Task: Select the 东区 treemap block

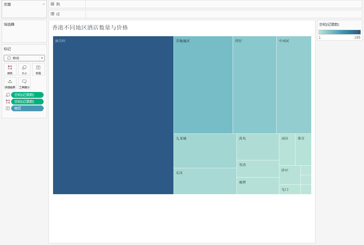Action: [x=205, y=181]
